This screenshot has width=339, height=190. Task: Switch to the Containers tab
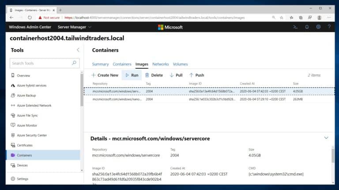click(122, 64)
